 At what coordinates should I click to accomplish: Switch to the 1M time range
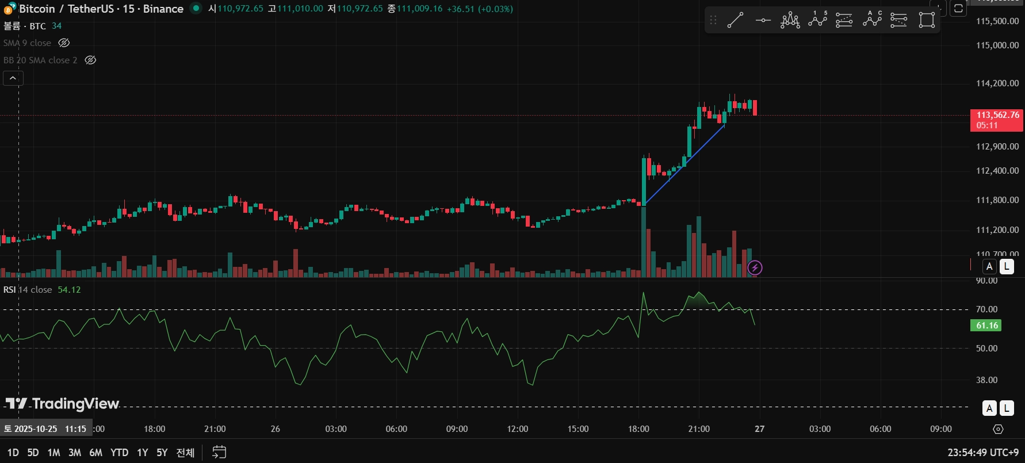point(53,453)
